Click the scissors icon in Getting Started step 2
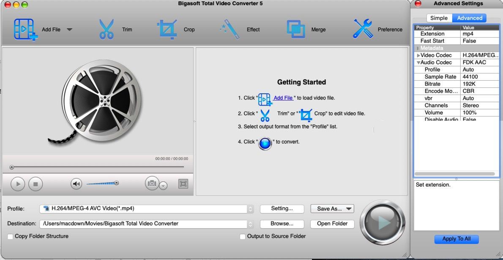The width and height of the screenshot is (503, 260). tap(265, 115)
